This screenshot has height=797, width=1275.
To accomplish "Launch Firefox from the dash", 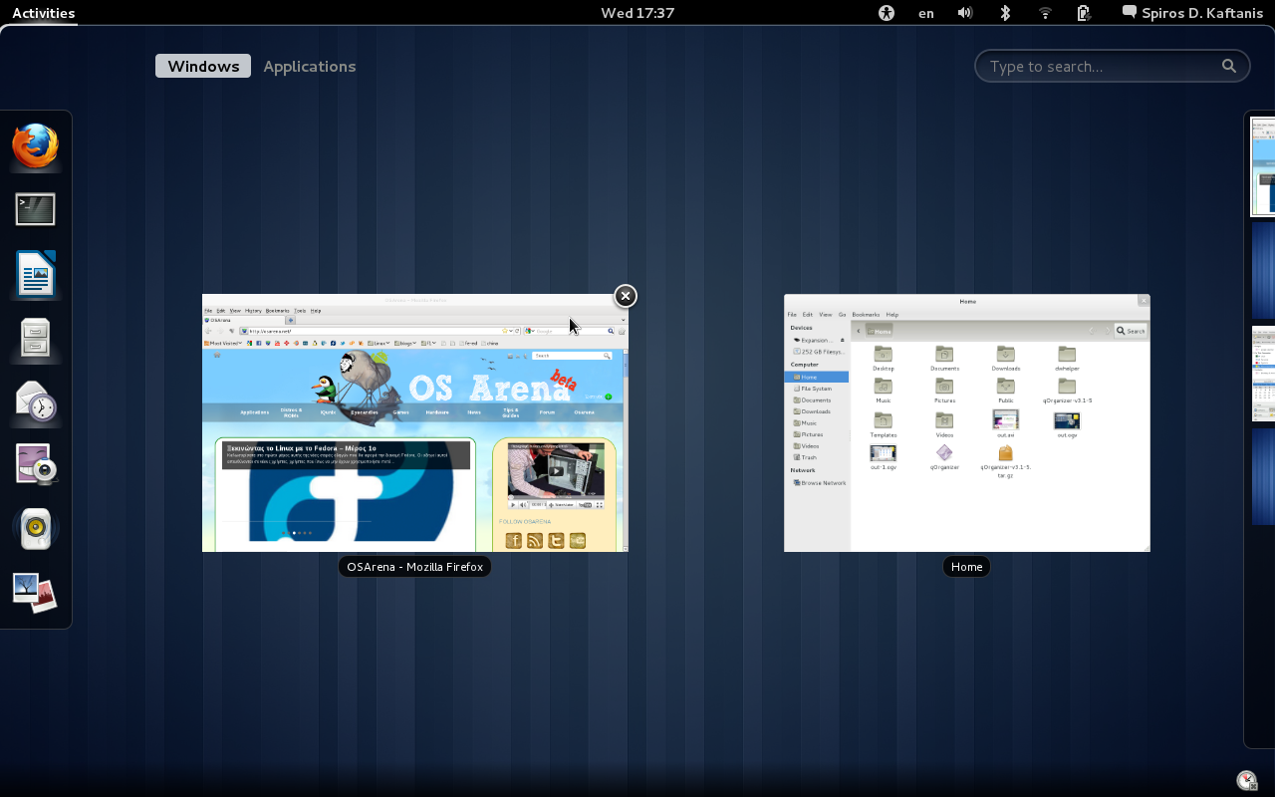I will (x=36, y=146).
